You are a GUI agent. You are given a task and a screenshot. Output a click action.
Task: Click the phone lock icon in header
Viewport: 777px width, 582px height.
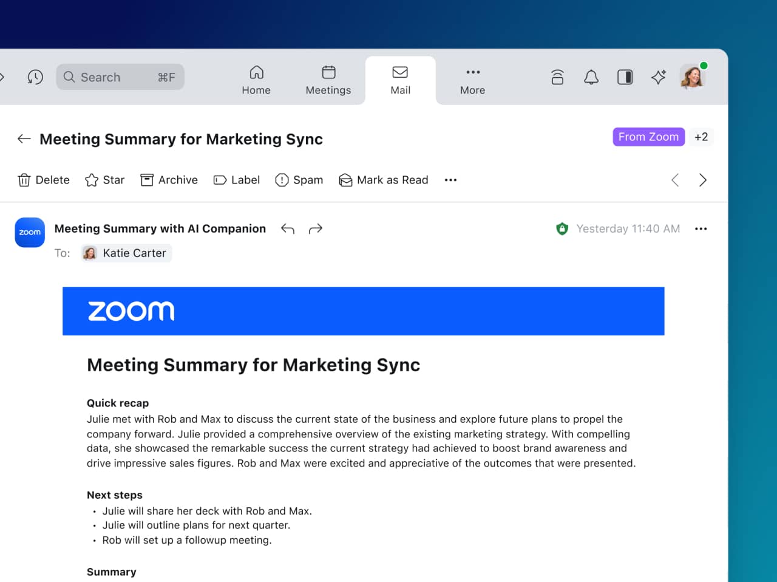tap(557, 77)
